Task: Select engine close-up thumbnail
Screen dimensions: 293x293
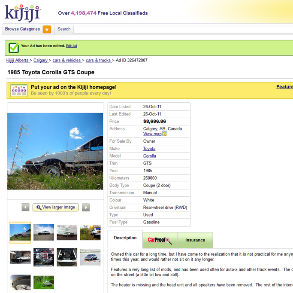Action: pos(44,257)
